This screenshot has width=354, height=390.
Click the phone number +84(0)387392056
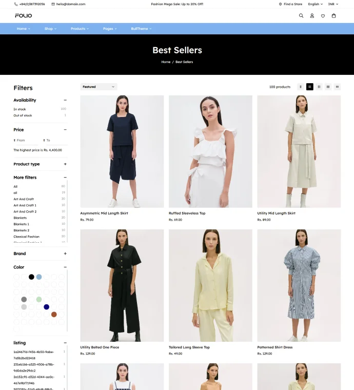pyautogui.click(x=32, y=4)
